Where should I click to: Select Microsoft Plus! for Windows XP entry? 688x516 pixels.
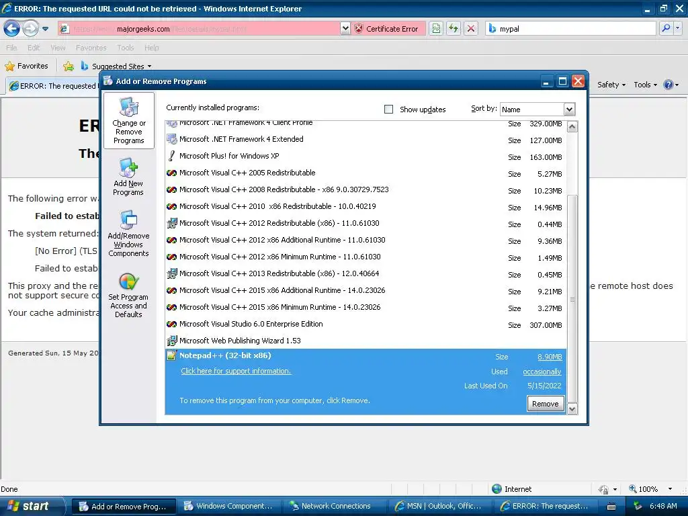(x=366, y=156)
